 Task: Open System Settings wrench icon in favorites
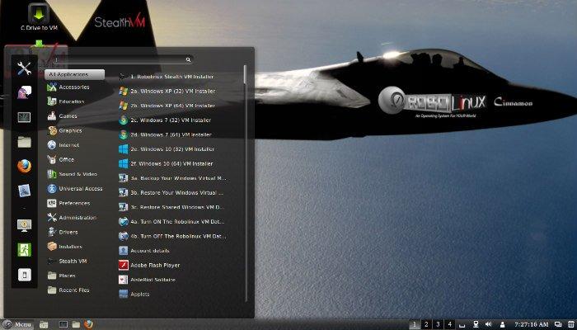tap(24, 68)
